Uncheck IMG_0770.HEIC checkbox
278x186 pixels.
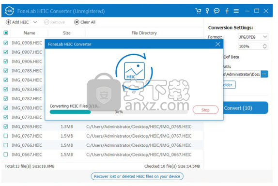point(6,117)
